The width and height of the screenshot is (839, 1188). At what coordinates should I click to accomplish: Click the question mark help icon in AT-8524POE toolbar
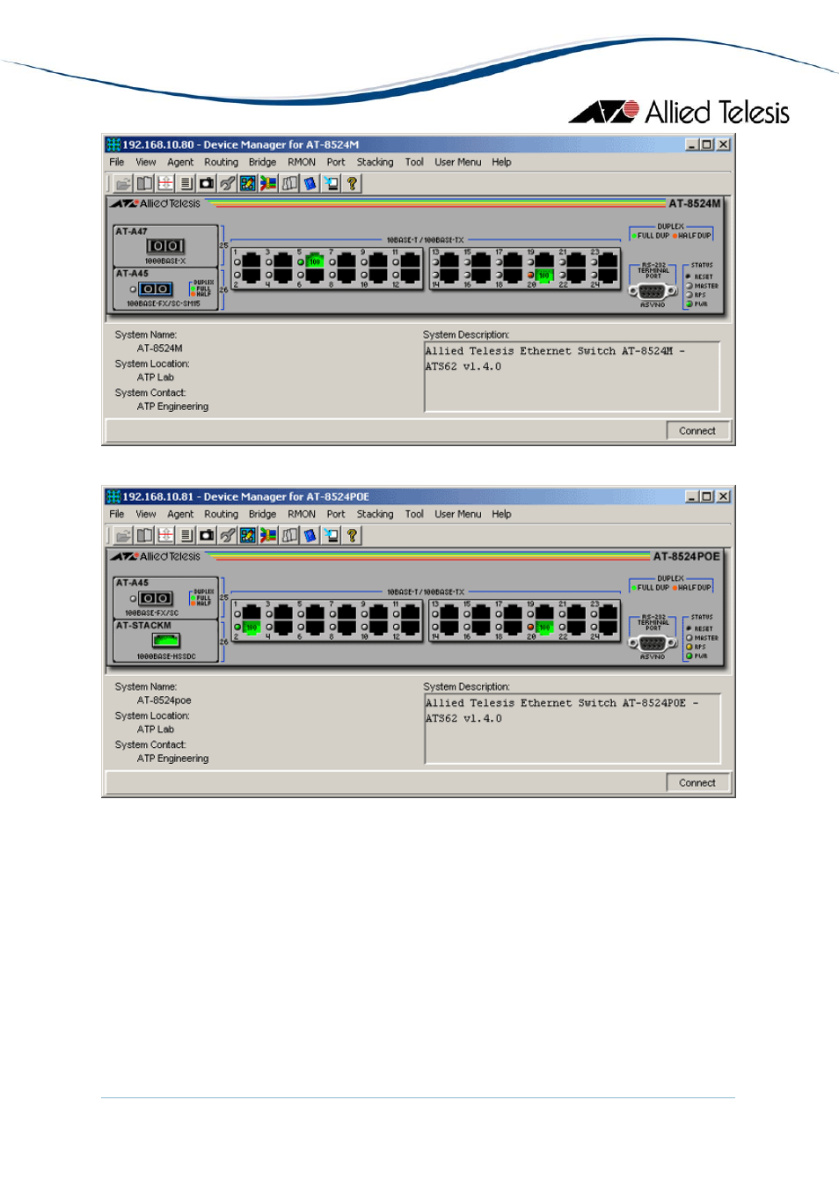(352, 535)
